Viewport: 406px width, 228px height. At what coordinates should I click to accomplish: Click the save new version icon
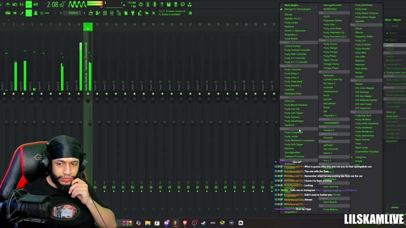tap(176, 4)
